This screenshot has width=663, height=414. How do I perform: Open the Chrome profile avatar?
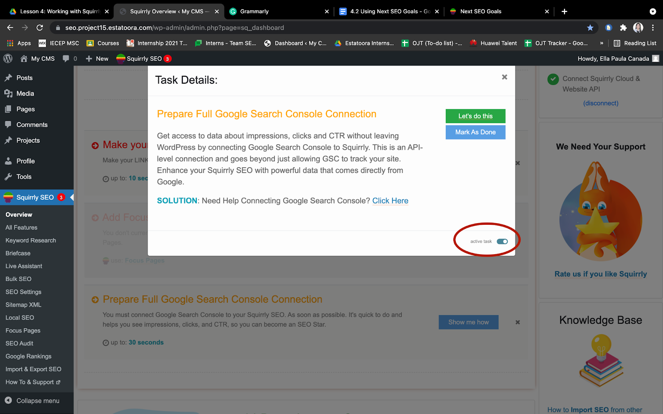(638, 28)
